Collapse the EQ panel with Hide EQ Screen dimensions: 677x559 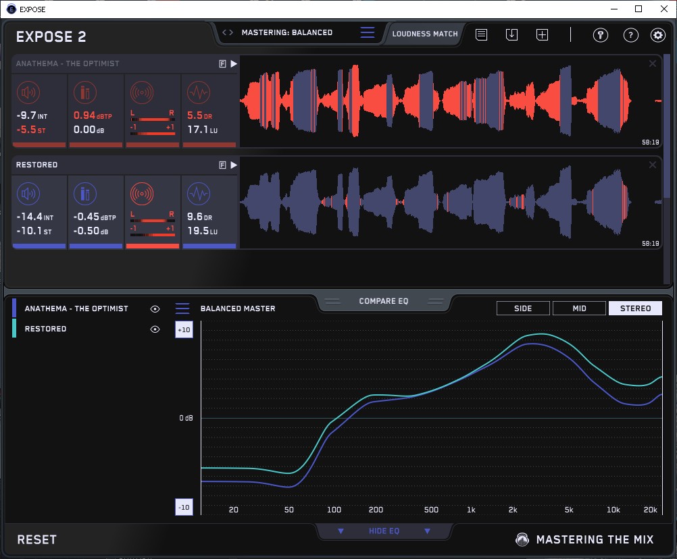click(x=384, y=531)
